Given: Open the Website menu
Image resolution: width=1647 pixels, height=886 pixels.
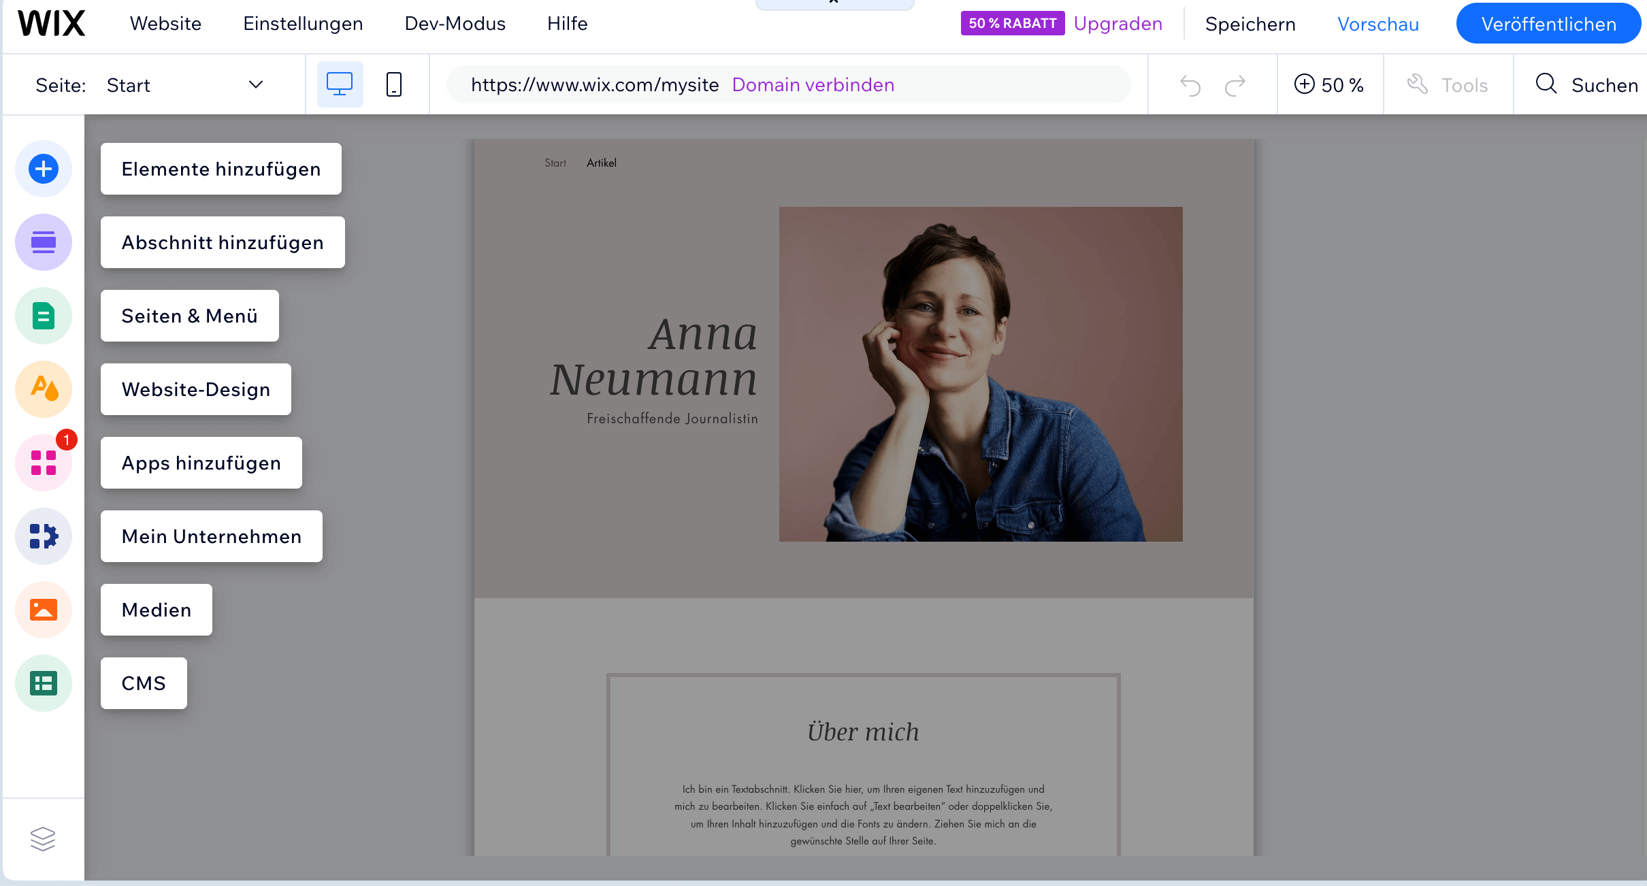Looking at the screenshot, I should pos(165,24).
